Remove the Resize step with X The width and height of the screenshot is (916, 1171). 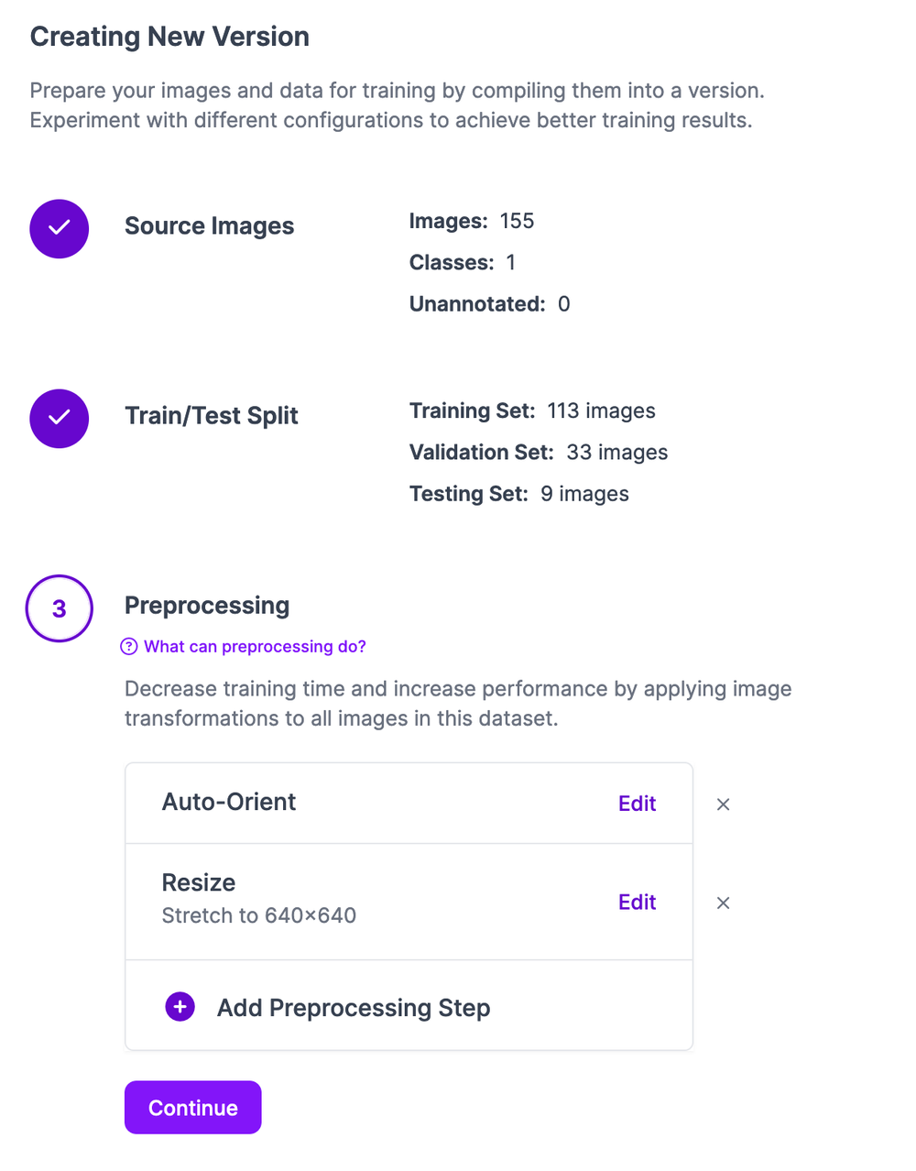tap(723, 903)
